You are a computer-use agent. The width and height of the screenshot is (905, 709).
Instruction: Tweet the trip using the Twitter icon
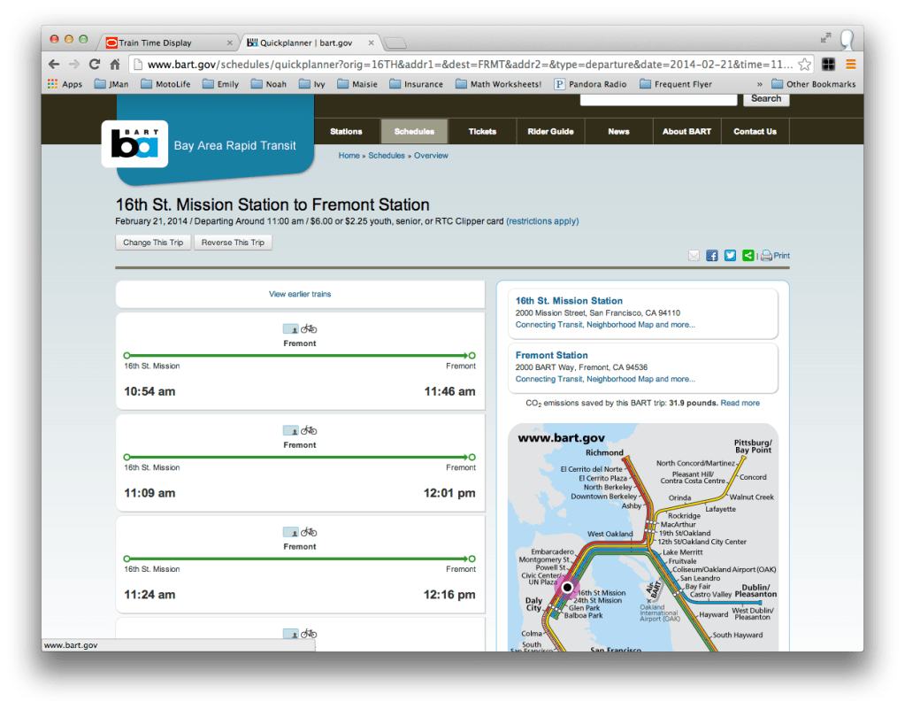coord(729,255)
